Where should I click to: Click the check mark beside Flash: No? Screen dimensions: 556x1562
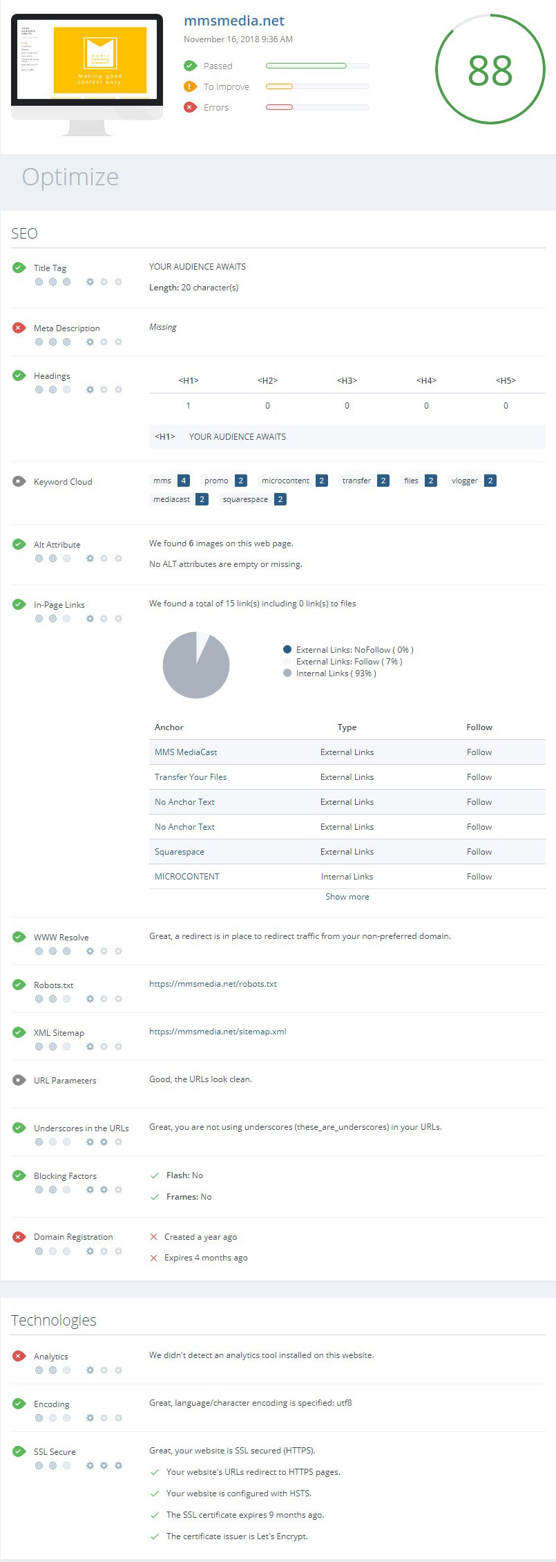pos(155,1175)
